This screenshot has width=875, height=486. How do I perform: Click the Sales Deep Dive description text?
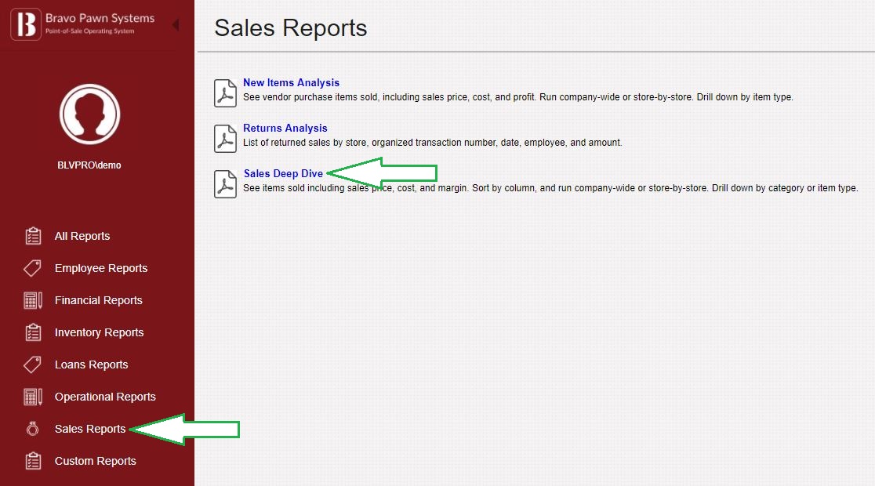tap(550, 188)
